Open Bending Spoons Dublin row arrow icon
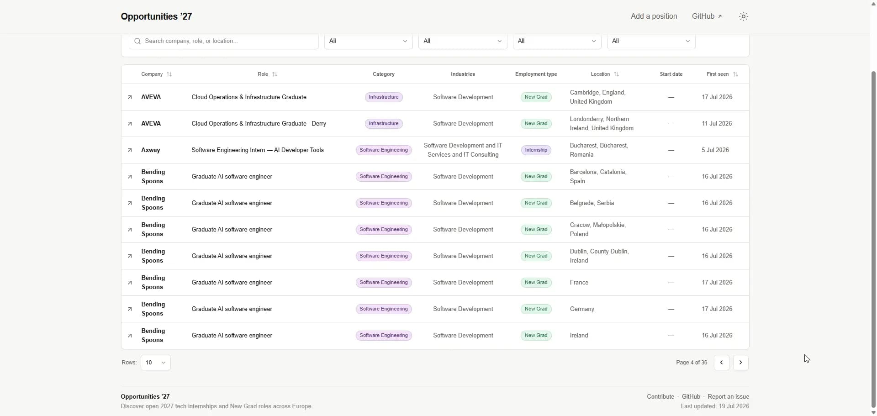Image resolution: width=877 pixels, height=416 pixels. coord(130,256)
